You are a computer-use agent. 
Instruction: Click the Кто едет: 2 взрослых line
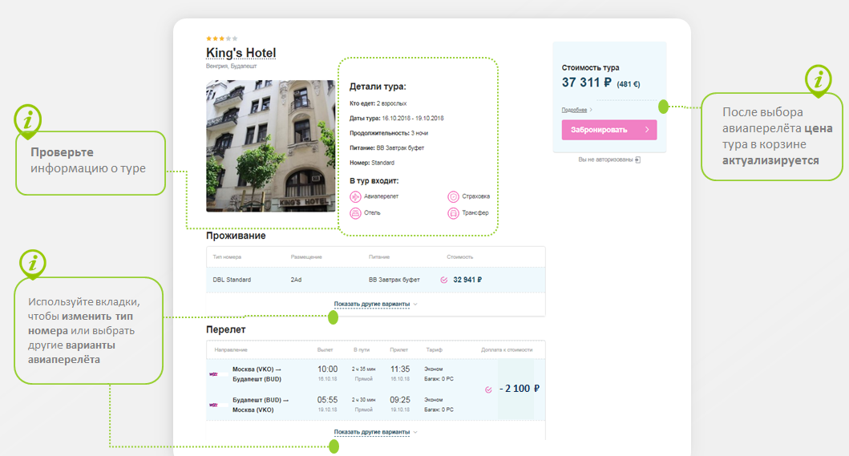(x=378, y=103)
